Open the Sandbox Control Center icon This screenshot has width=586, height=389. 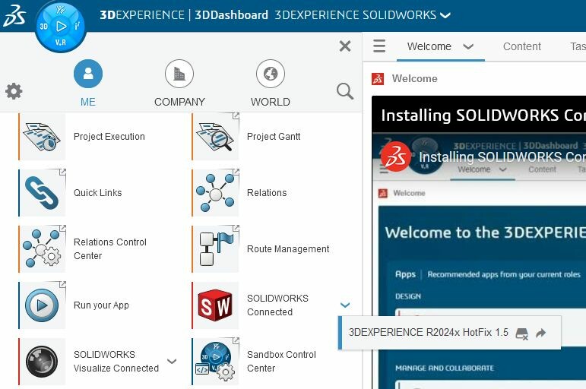tap(216, 362)
